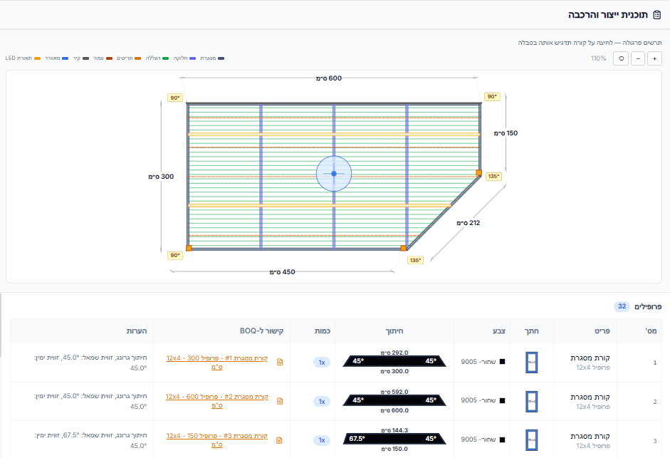Click the BOQ document icon in row 1
The height and width of the screenshot is (458, 670).
(x=280, y=363)
